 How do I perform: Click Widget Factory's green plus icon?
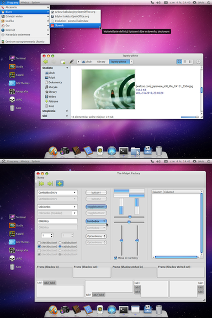[60, 183]
